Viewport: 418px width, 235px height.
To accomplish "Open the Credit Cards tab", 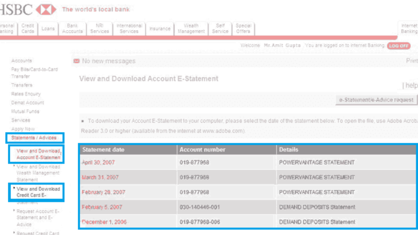I will tap(28, 28).
